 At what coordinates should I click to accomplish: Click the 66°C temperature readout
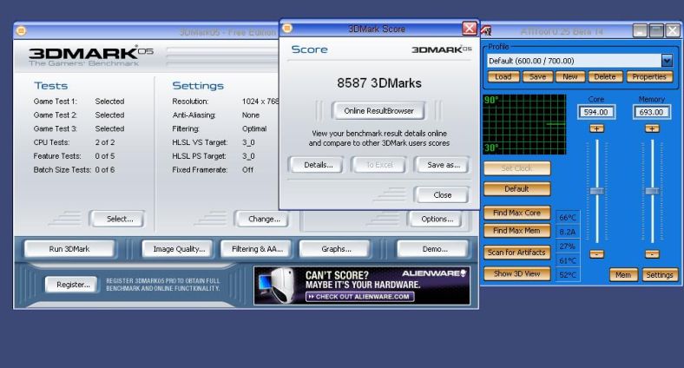568,218
